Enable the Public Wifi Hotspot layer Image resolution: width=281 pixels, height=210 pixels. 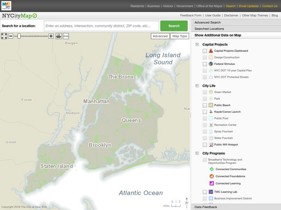[205, 143]
